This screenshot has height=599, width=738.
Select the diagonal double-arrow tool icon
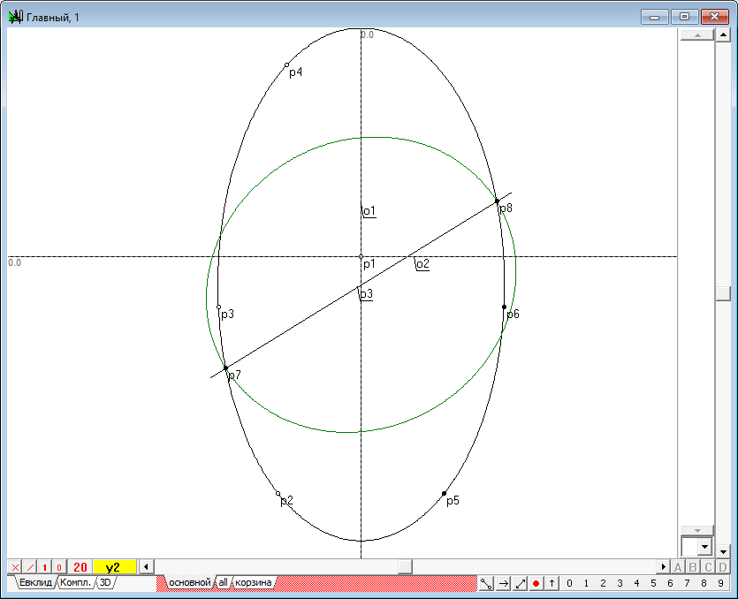click(x=520, y=583)
